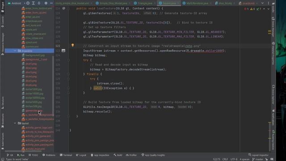Viewport: 286px width, 161px height.
Task: Click the yellow warnings count indicator
Action: pos(252,9)
